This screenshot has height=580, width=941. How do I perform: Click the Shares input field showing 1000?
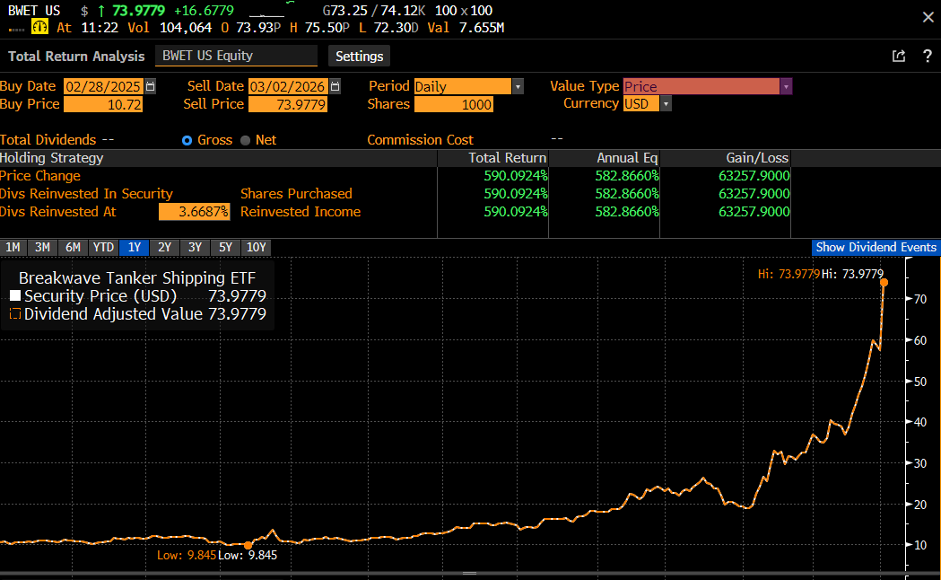454,104
